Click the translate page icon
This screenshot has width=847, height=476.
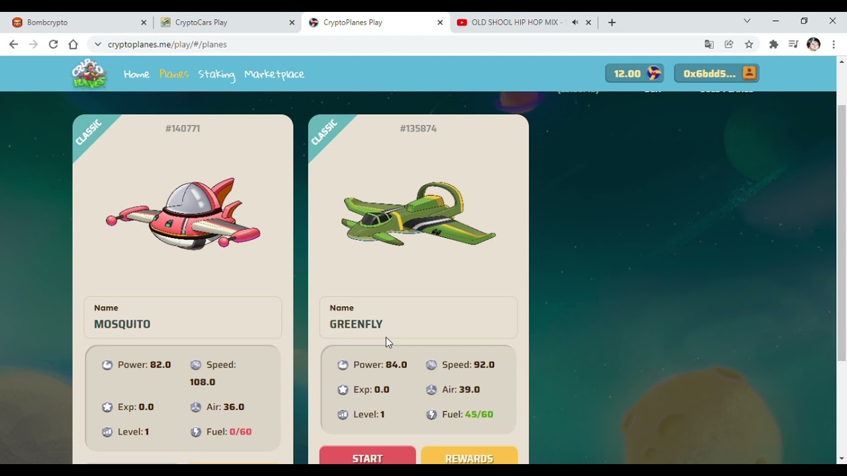tap(709, 44)
